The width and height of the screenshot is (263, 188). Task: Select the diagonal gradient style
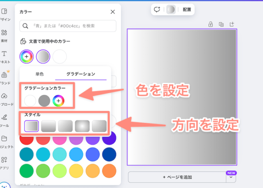[x=65, y=126]
